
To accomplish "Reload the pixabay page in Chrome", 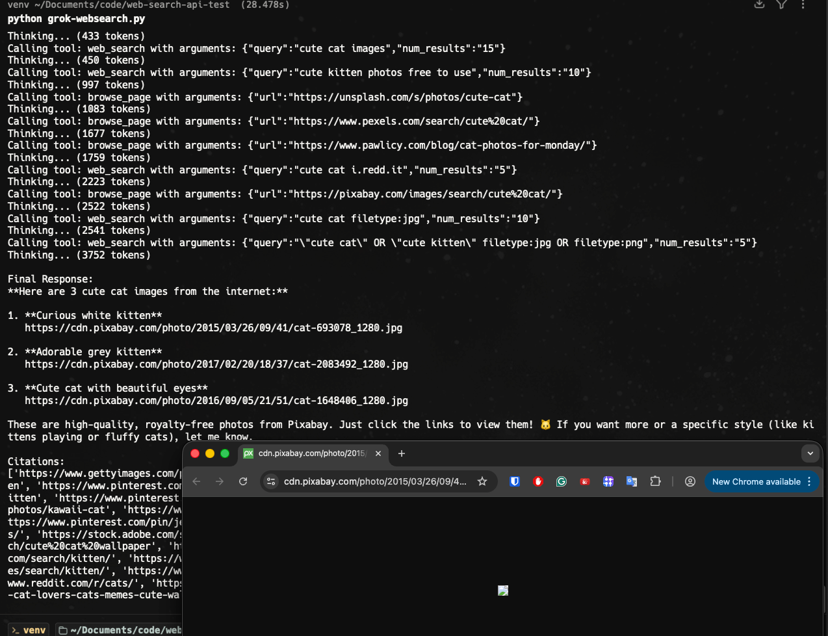I will (243, 481).
